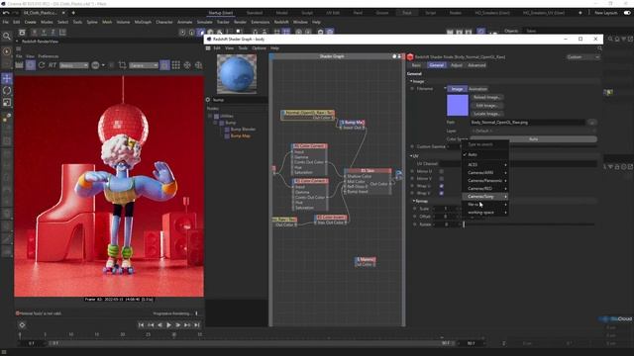
Task: Select Cameras/Panasonic in color space menu
Action: point(485,181)
